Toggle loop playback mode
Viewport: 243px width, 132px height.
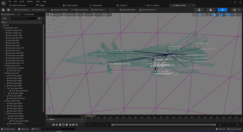tap(77, 124)
